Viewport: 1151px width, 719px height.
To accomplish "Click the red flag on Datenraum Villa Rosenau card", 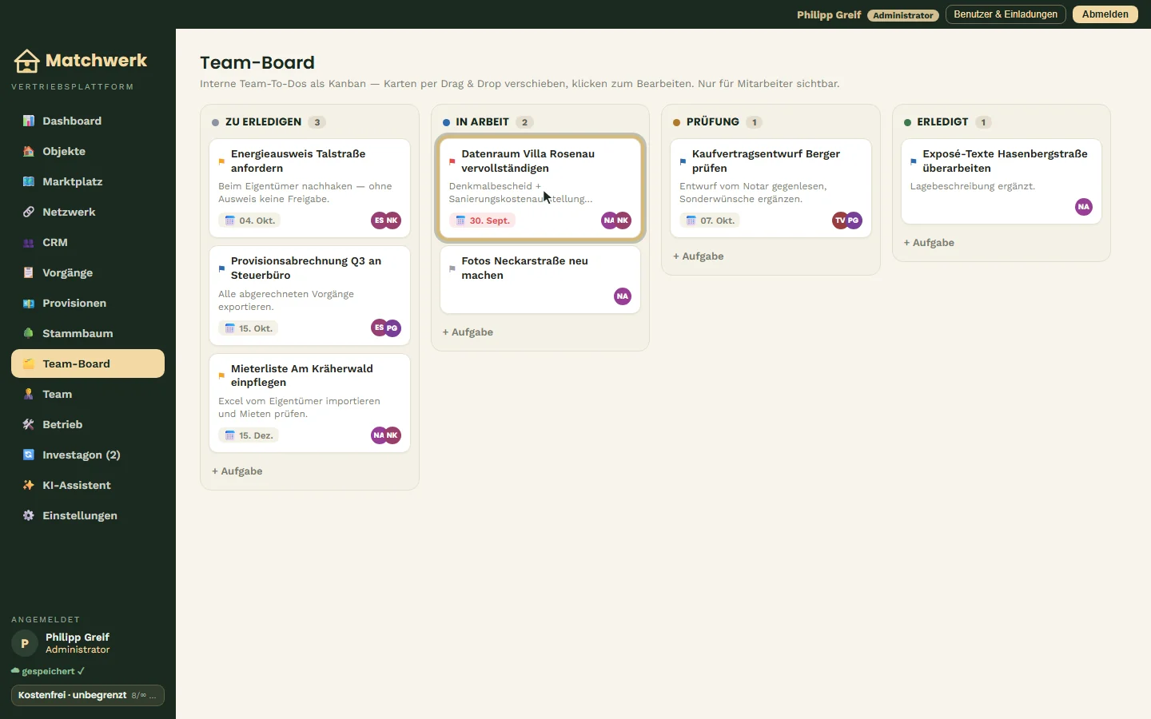I will tap(452, 161).
